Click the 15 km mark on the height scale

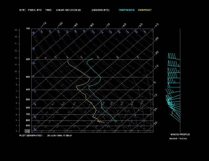pos(16,37)
